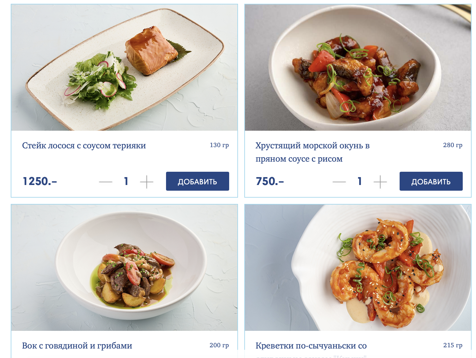Image resolution: width=476 pixels, height=358 pixels.
Task: Increase quantity of salmon teriyaki steak
Action: (x=146, y=182)
